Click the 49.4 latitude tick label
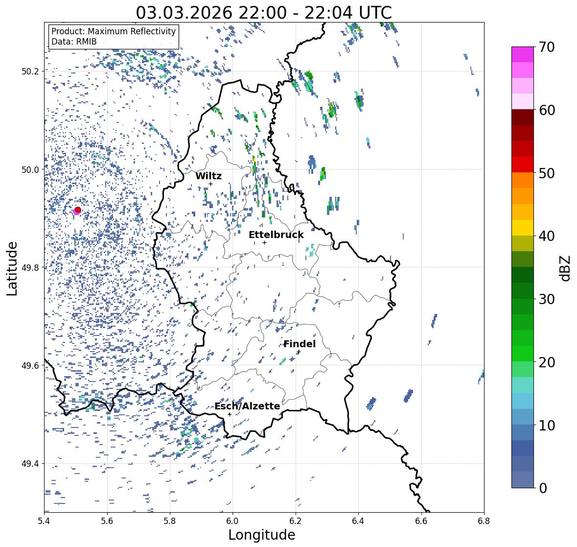Image resolution: width=577 pixels, height=547 pixels. point(30,463)
